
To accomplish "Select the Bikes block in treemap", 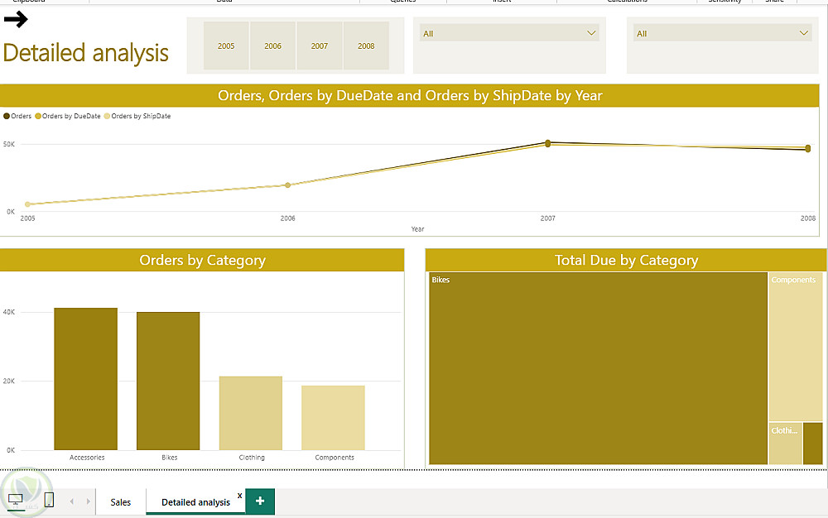I will click(599, 368).
